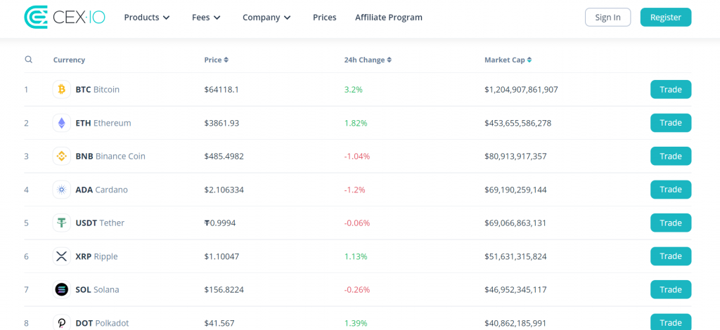Select the XRP Ripple name
This screenshot has width=720, height=330.
96,256
